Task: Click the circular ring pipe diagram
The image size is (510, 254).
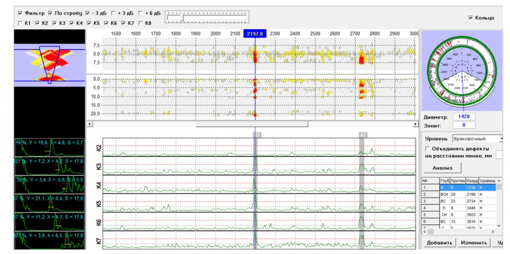Action: (462, 70)
